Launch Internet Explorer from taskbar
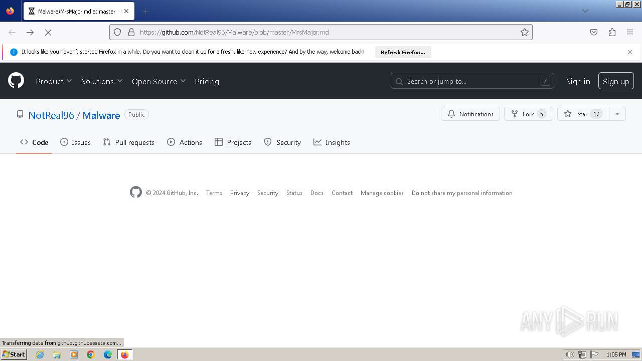 [40, 354]
